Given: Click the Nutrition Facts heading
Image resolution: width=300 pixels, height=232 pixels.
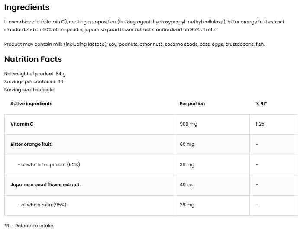Looking at the screenshot, I should [x=33, y=59].
